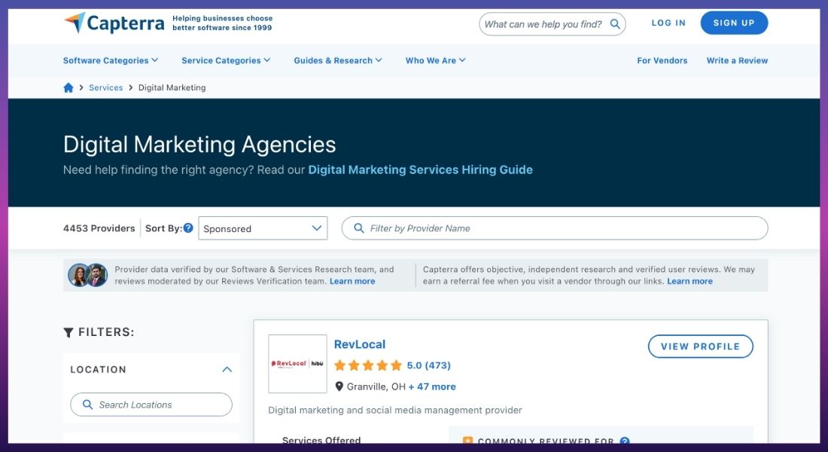This screenshot has height=452, width=828.
Task: Click the 4453 Providers count text
Action: point(99,228)
